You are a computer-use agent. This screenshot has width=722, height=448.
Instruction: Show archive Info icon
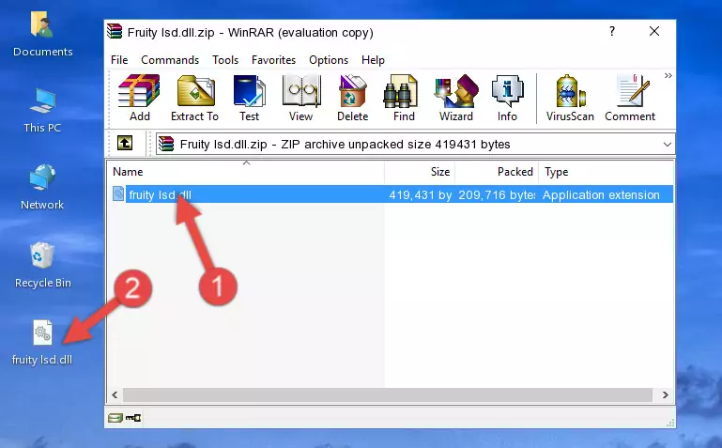[507, 98]
